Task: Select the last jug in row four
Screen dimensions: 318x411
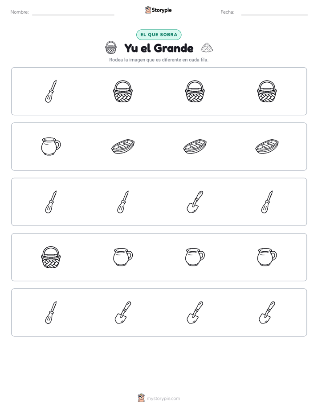Action: 267,257
